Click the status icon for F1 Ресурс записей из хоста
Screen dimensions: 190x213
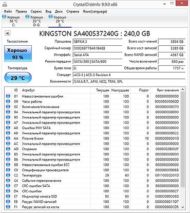click(x=8, y=207)
